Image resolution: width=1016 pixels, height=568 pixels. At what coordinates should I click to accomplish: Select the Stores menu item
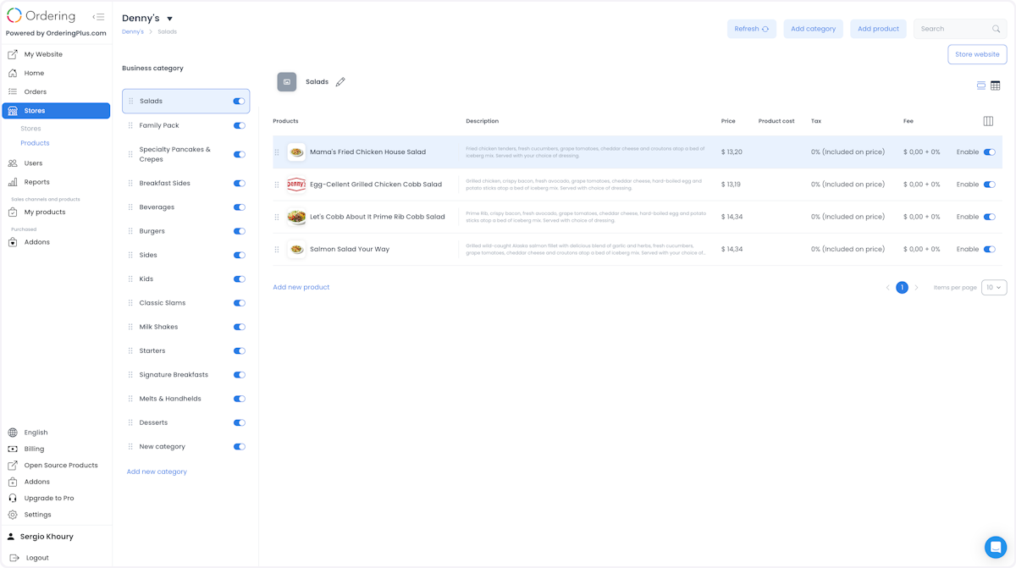point(56,111)
